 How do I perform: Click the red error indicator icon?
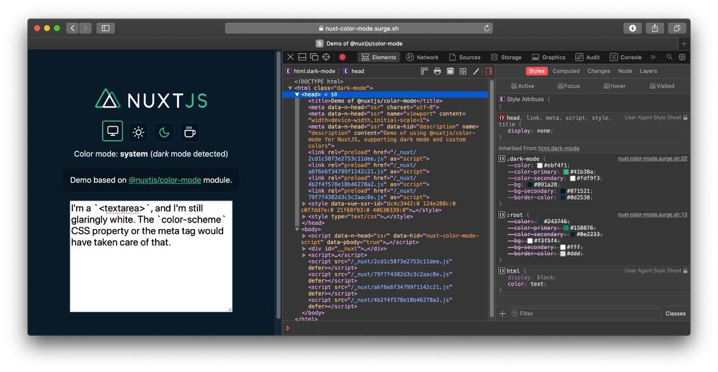pos(342,57)
